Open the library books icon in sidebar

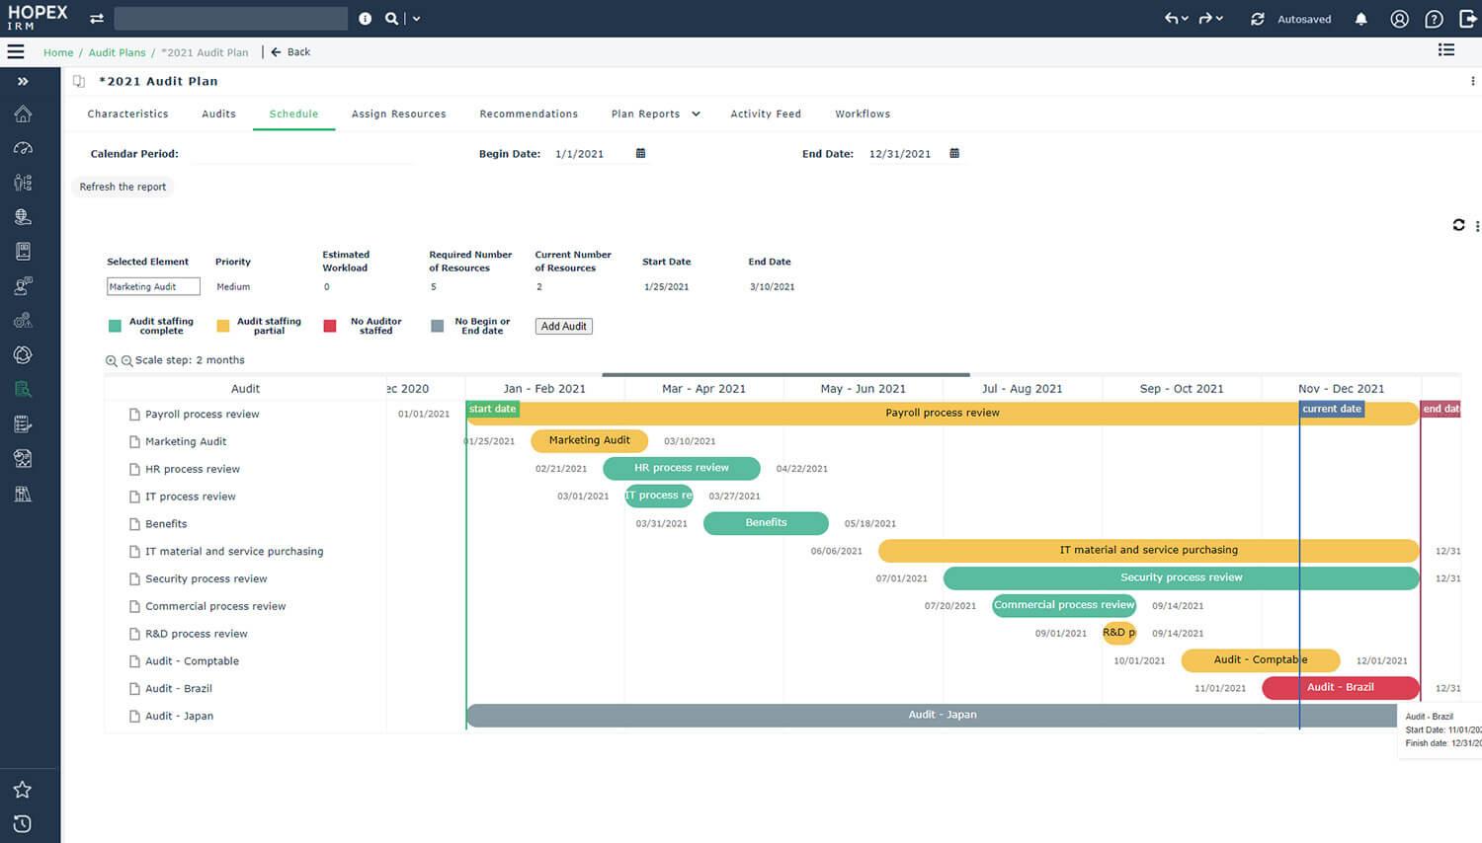pyautogui.click(x=23, y=494)
